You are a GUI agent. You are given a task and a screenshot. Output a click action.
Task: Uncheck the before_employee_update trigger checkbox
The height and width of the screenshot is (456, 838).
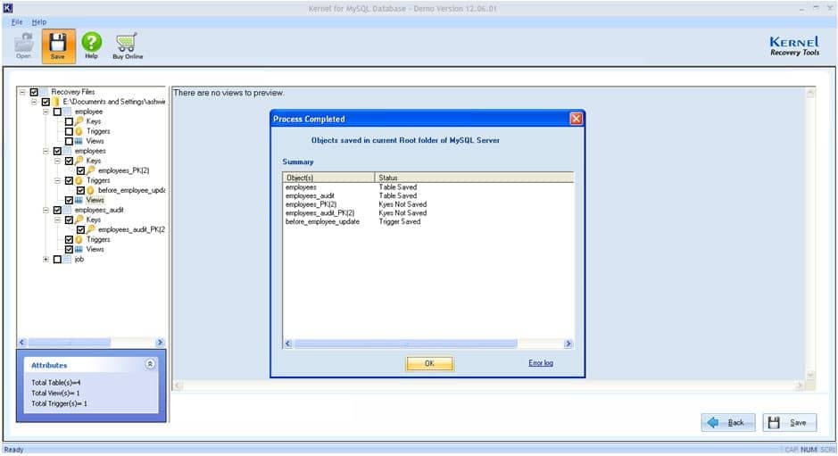tap(80, 190)
